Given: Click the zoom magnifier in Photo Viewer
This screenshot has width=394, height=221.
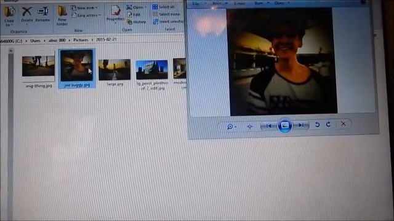Looking at the screenshot, I should pos(230,127).
